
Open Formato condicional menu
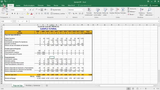tap(89, 12)
